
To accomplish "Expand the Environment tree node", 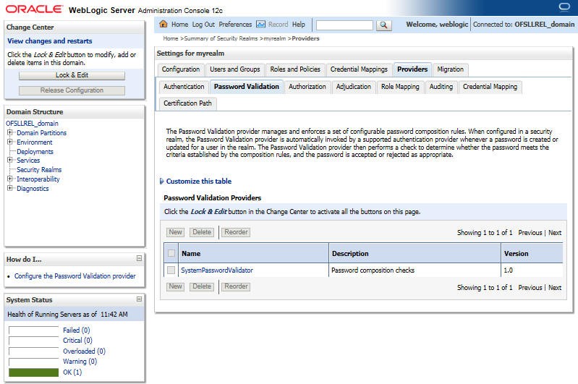I will (x=10, y=142).
